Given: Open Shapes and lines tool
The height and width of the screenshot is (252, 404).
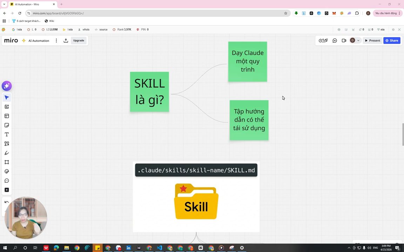Looking at the screenshot, I should [7, 144].
